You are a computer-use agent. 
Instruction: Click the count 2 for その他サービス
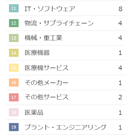[120, 97]
